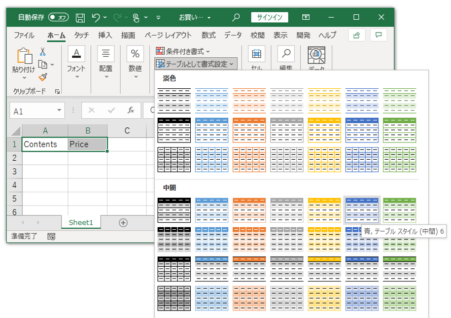Click テーブルとして書式設定 button
Image resolution: width=451 pixels, height=318 pixels.
[x=196, y=64]
